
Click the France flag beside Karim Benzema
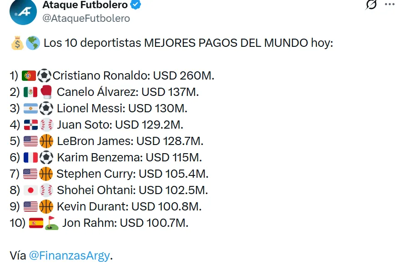[x=30, y=157]
